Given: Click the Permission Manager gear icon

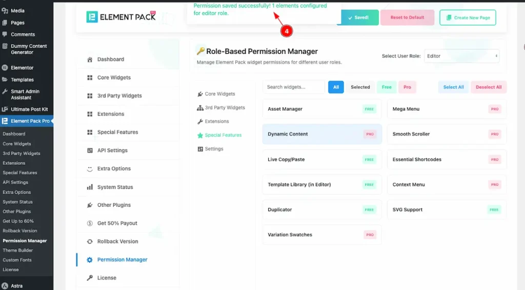Looking at the screenshot, I should tap(90, 260).
